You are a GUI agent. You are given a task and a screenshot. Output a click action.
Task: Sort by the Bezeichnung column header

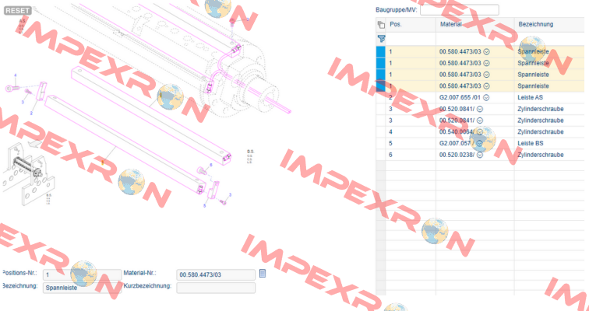click(536, 24)
